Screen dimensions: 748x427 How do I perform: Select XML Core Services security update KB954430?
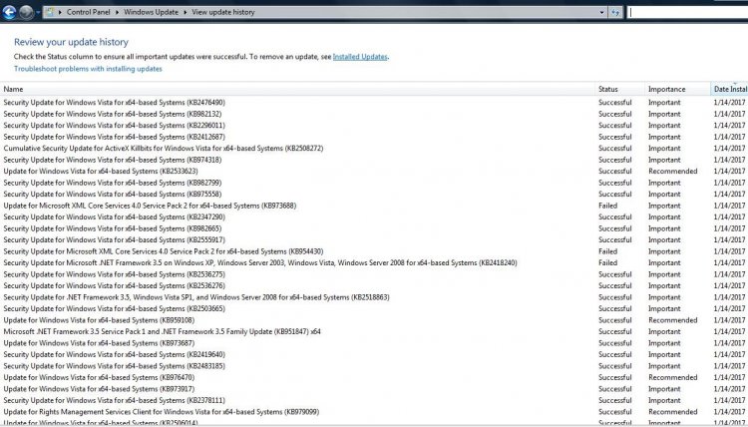tap(374, 251)
